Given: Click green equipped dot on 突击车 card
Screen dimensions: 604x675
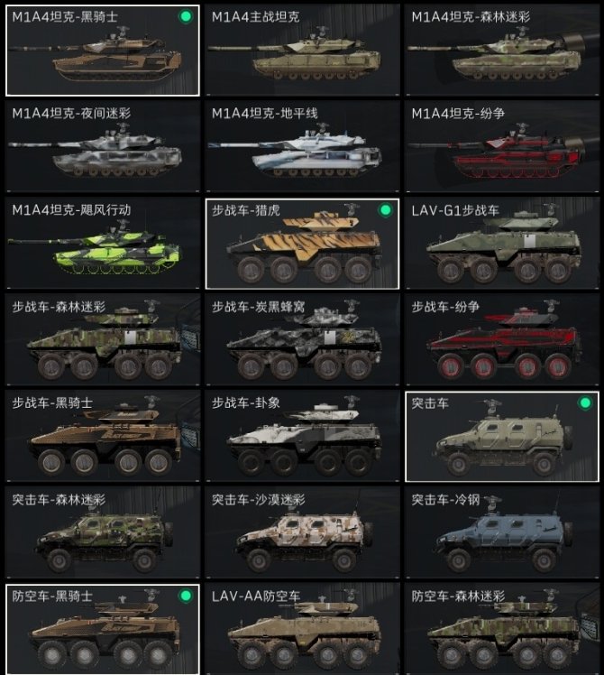Looking at the screenshot, I should pos(585,403).
